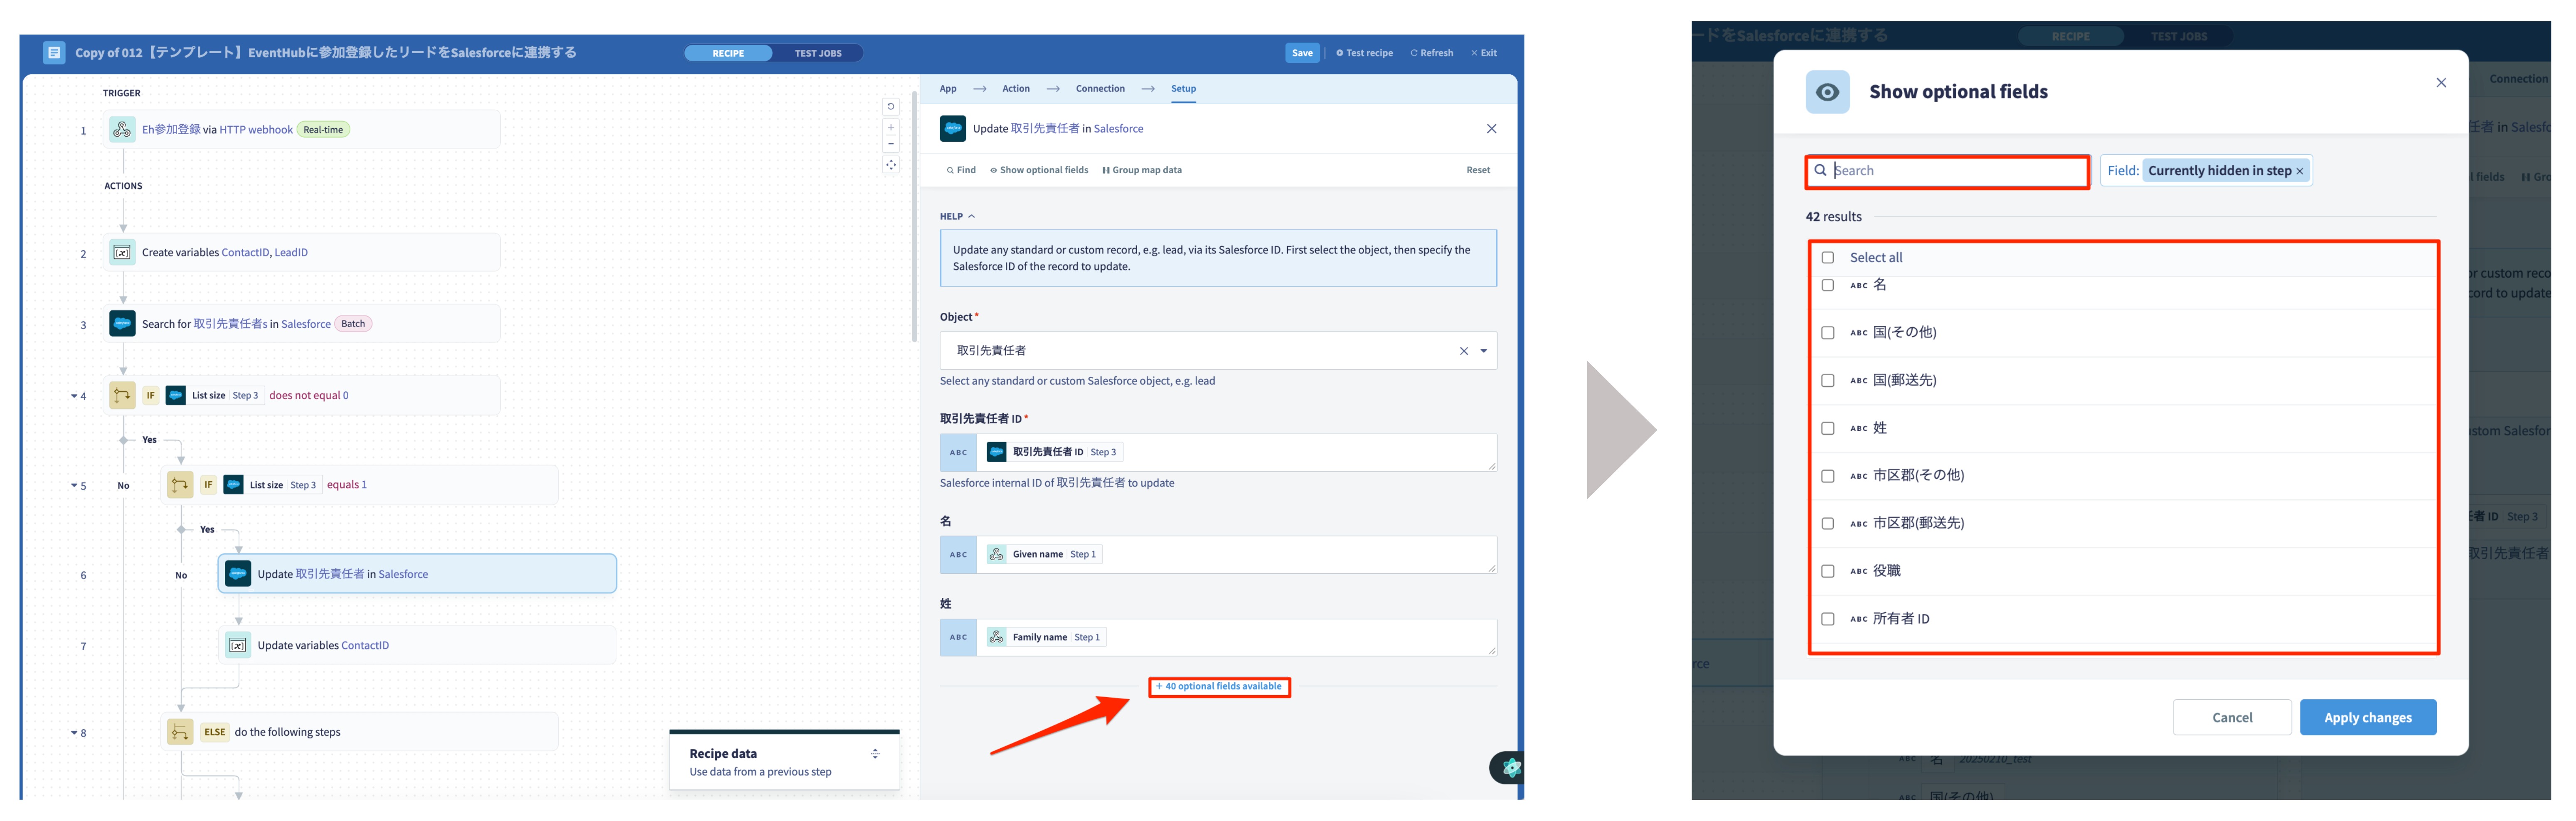Zoom in on the recipe canvas
Screen dimensions: 2576x821
[891, 128]
